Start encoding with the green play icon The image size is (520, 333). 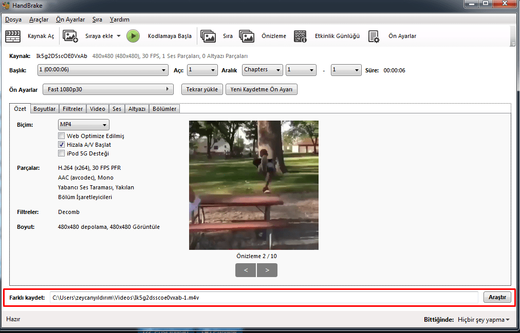point(133,36)
